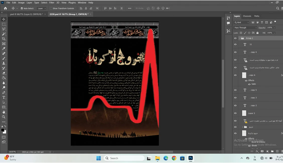
Task: Switch to the Layer 8 document tab
Action: pyautogui.click(x=26, y=14)
